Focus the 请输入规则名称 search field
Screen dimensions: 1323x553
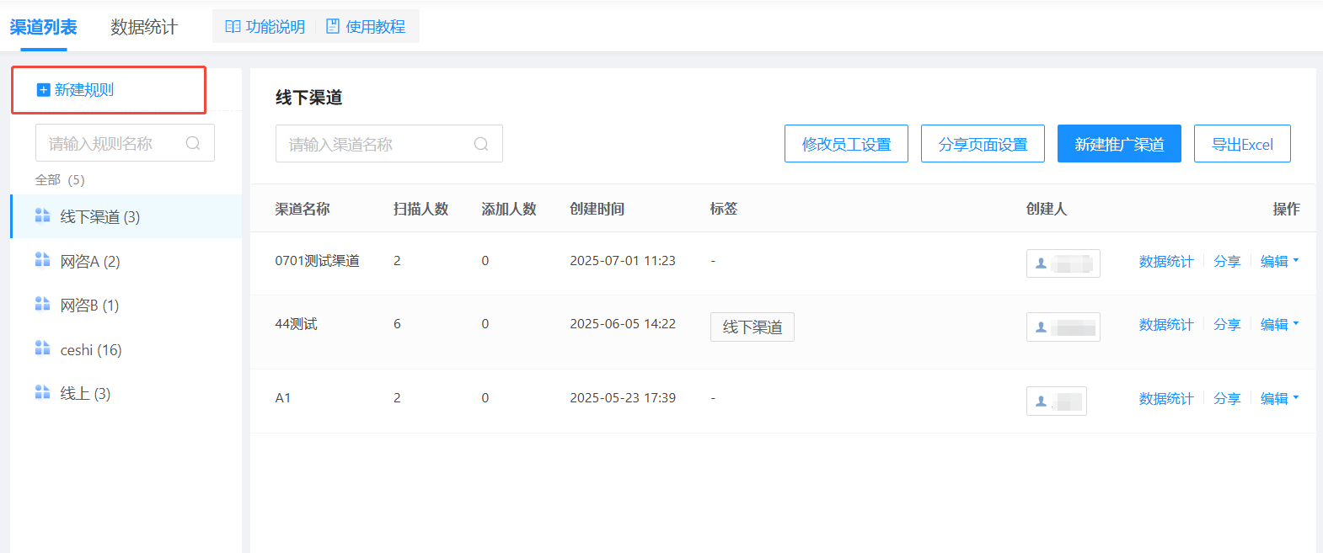point(125,143)
